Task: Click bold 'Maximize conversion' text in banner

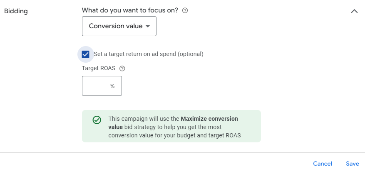Action: click(209, 119)
